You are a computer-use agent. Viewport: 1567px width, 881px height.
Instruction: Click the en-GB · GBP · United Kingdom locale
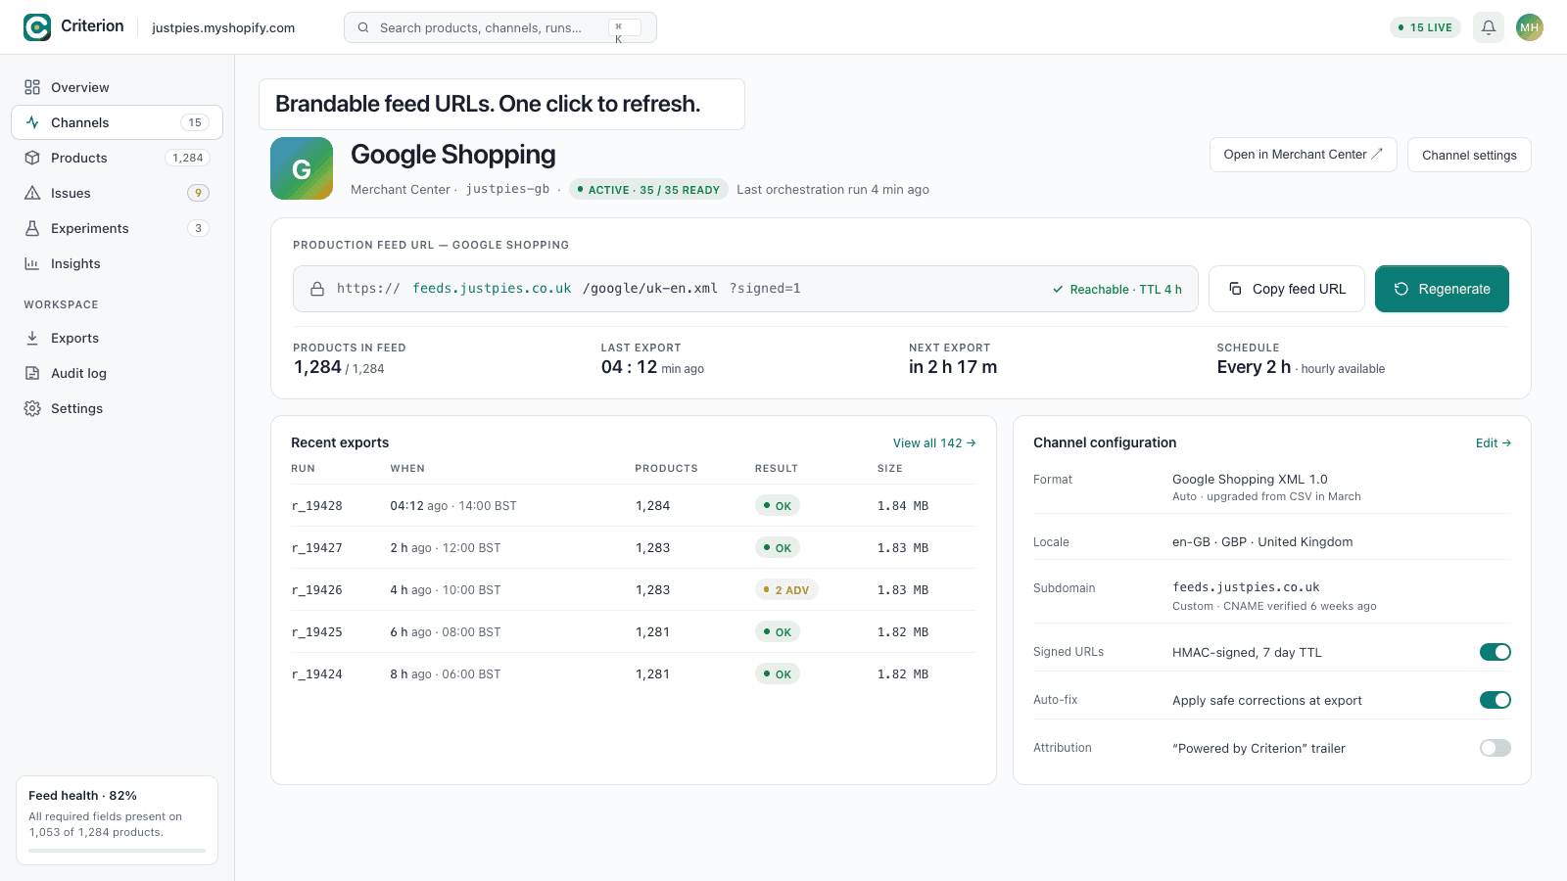tap(1262, 542)
